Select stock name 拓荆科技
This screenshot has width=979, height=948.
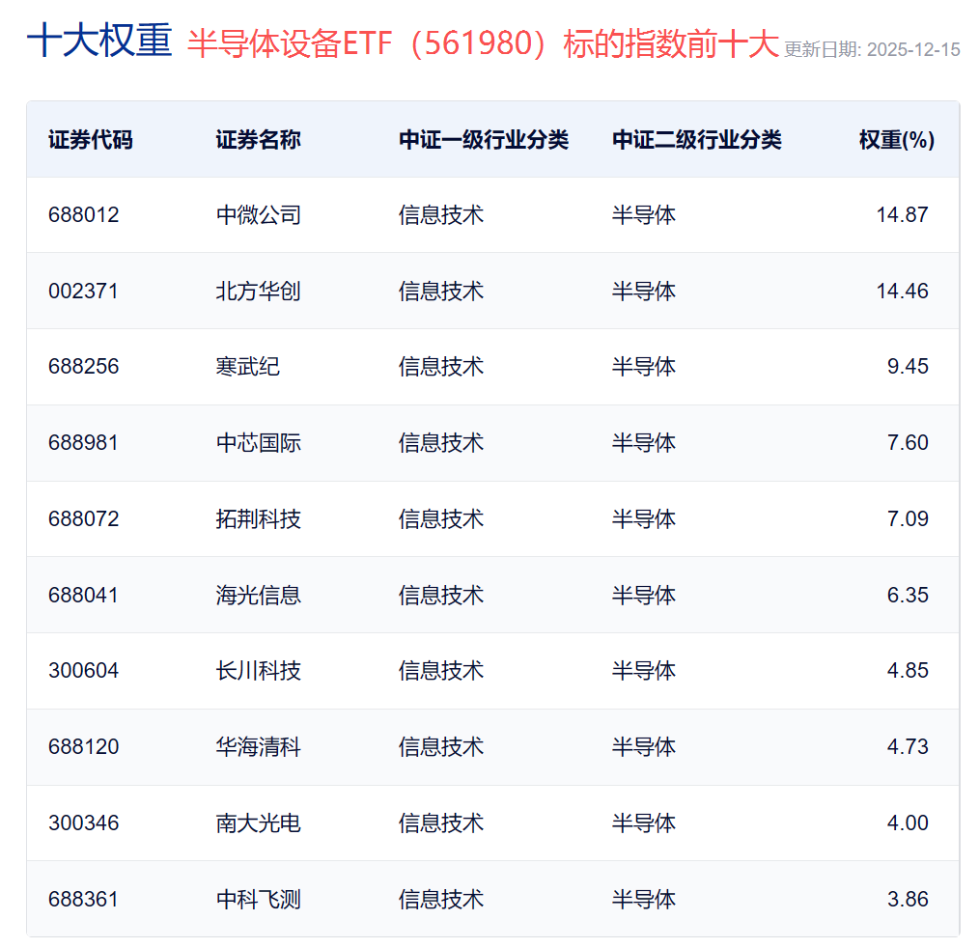(259, 519)
